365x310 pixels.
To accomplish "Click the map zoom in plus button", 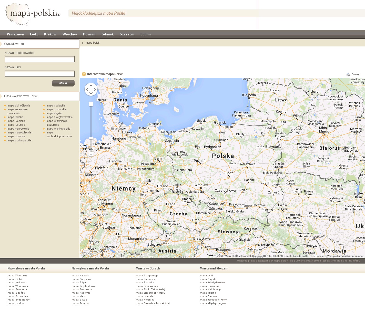I will point(91,104).
